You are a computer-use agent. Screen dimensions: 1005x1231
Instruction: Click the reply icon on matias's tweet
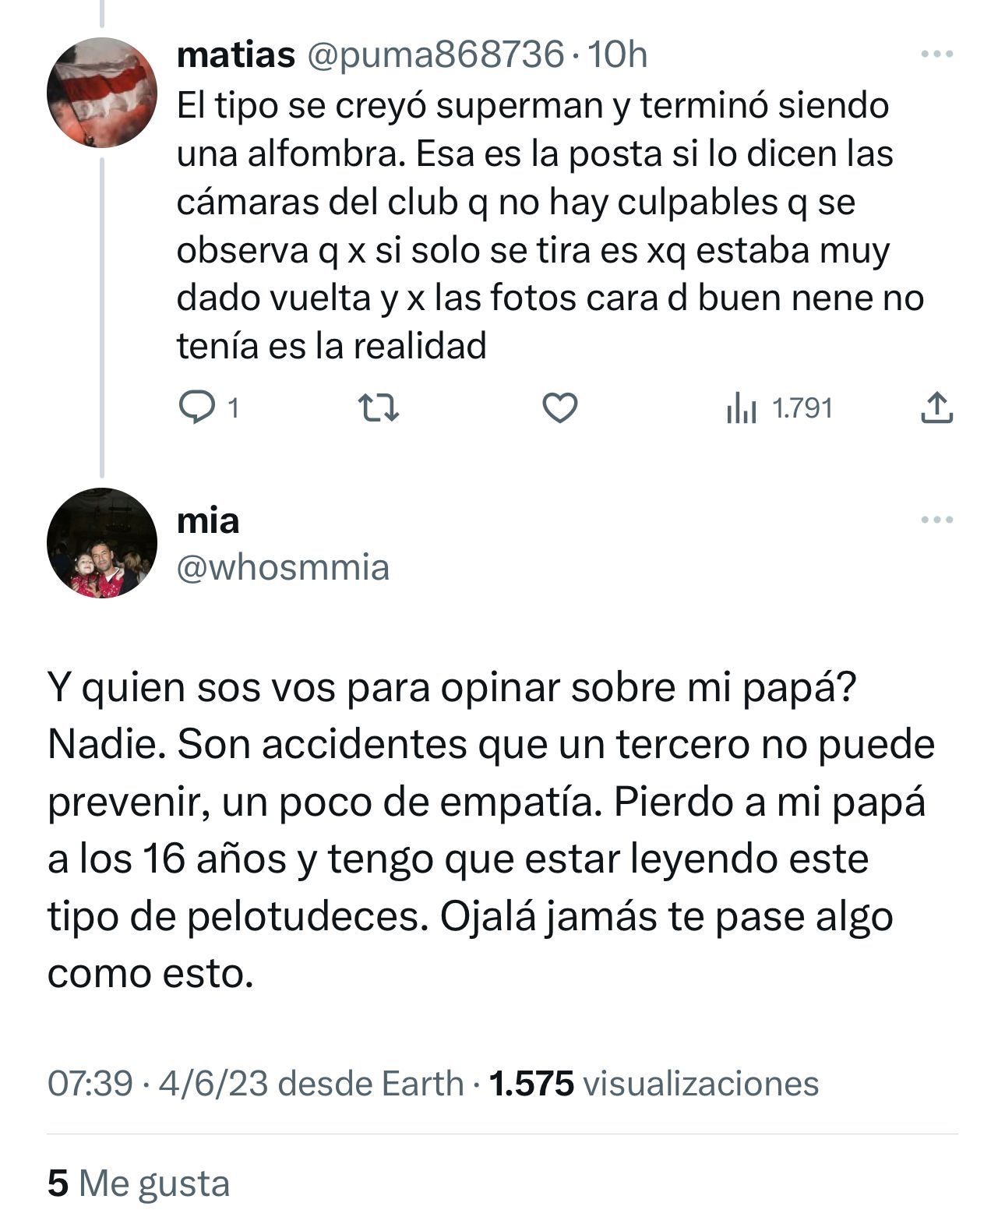point(196,407)
